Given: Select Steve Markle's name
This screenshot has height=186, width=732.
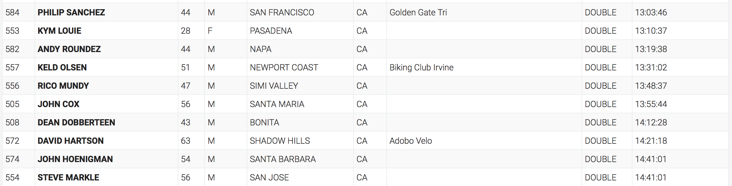Looking at the screenshot, I should [x=68, y=177].
